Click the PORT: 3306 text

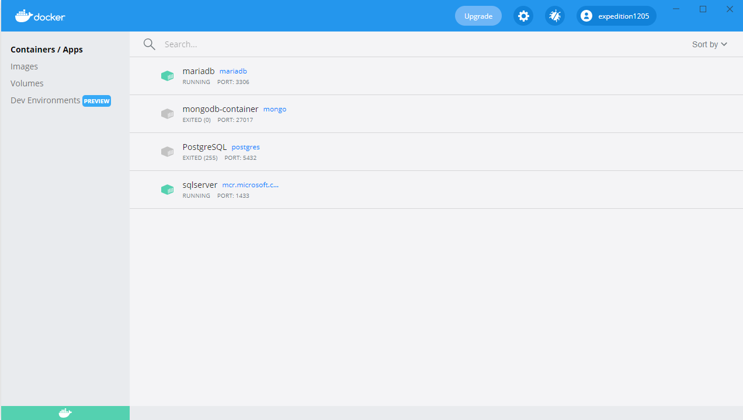233,82
